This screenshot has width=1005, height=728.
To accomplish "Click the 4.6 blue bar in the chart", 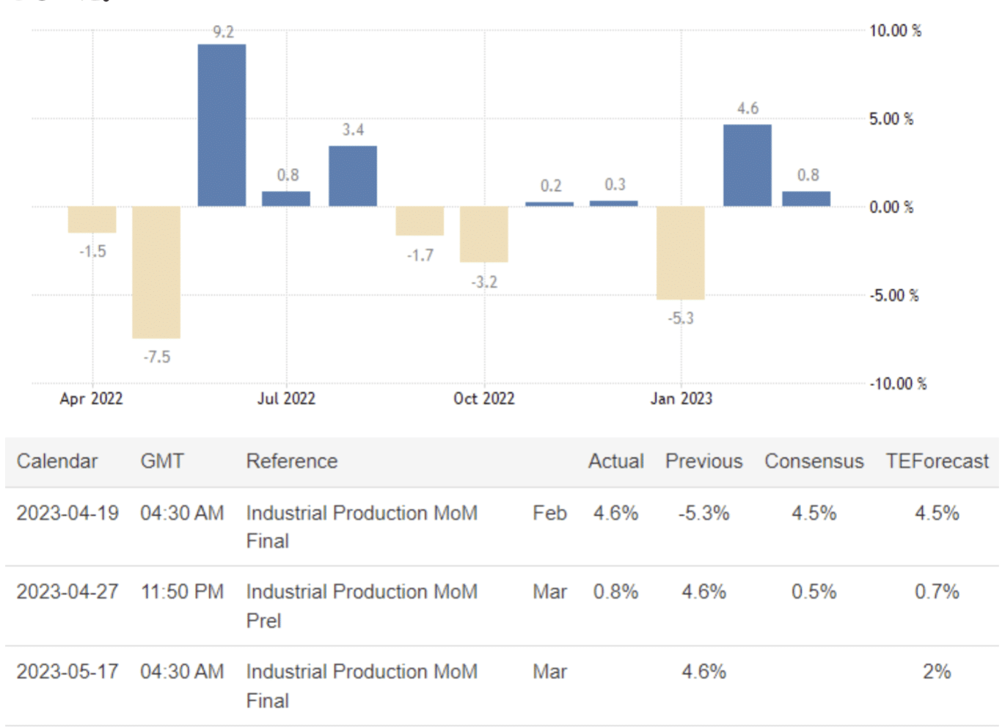I will pos(747,165).
